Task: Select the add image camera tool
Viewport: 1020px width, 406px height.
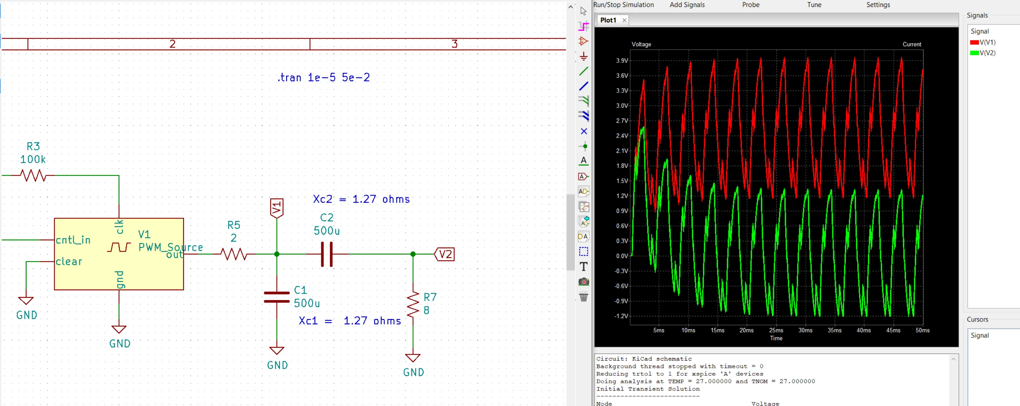Action: click(x=583, y=282)
